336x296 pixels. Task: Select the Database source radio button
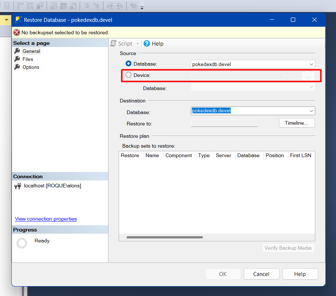(129, 64)
